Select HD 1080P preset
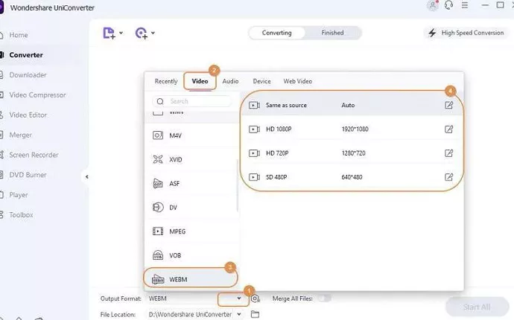 point(351,129)
